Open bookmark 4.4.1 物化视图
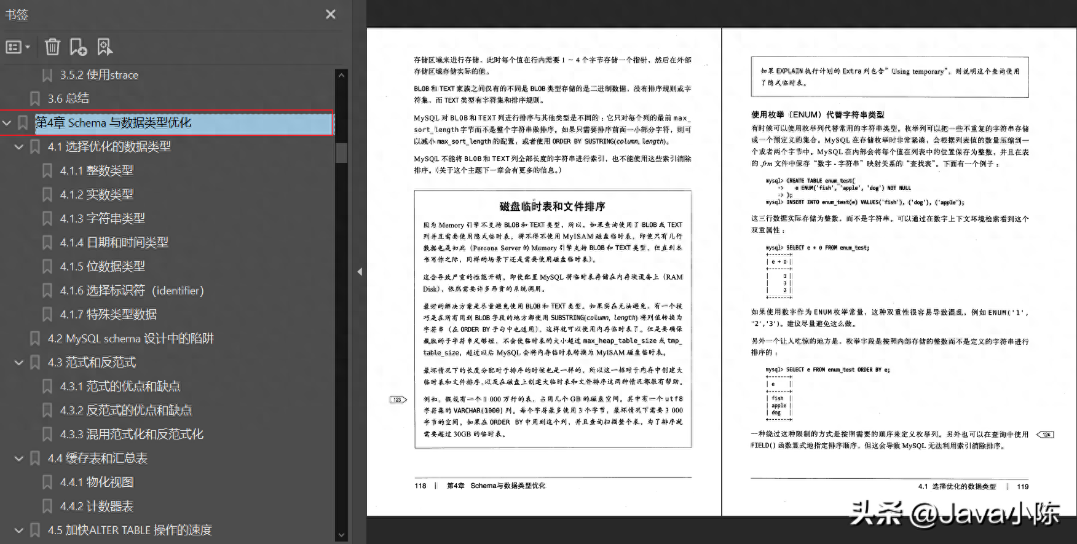Image resolution: width=1077 pixels, height=544 pixels. coord(97,483)
